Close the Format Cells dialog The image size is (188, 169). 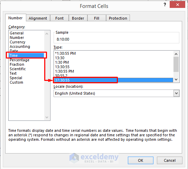(x=177, y=5)
